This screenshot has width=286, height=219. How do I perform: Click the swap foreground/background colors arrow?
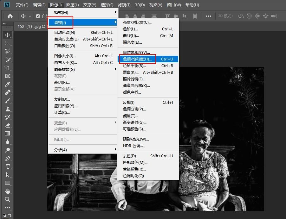tap(10, 215)
